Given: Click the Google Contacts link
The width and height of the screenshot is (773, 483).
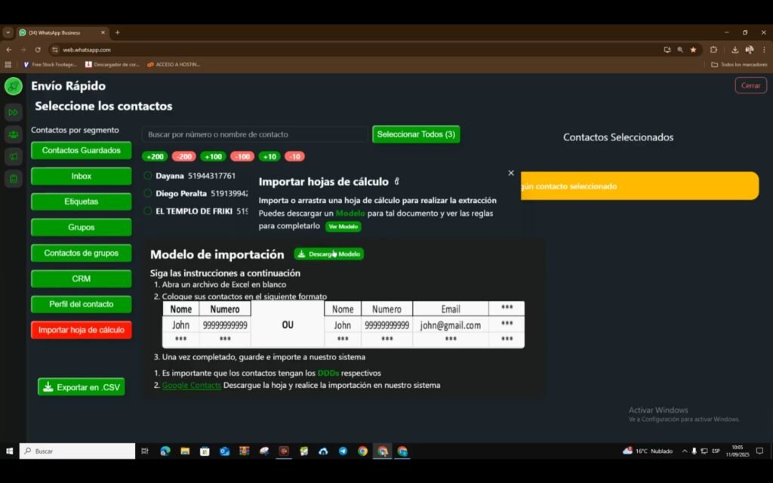Looking at the screenshot, I should click(192, 386).
